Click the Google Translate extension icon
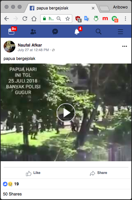Viewport: 132px width, 200px height. pyautogui.click(x=87, y=19)
